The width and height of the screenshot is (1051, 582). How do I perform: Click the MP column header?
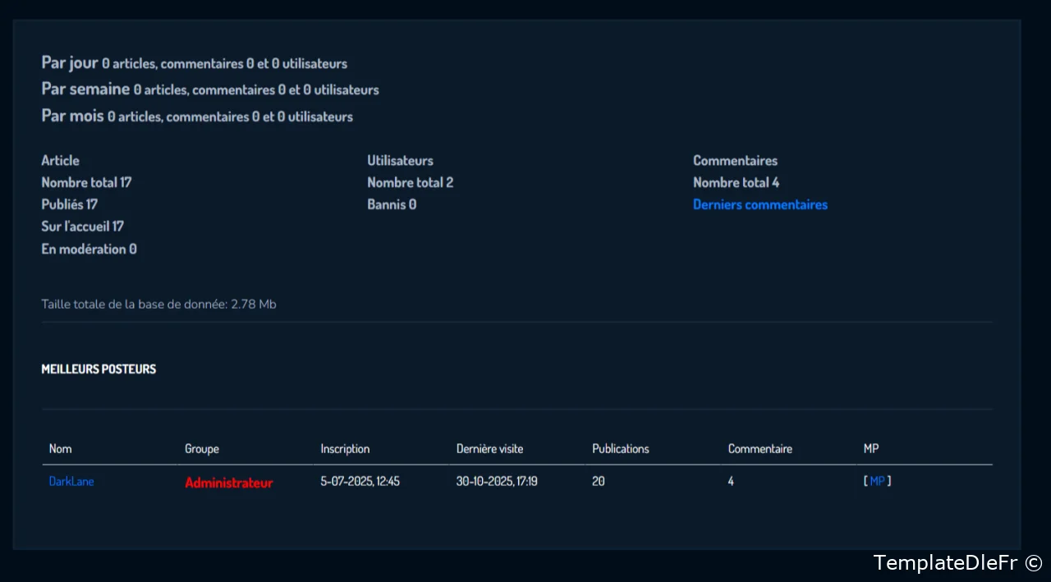pyautogui.click(x=871, y=449)
